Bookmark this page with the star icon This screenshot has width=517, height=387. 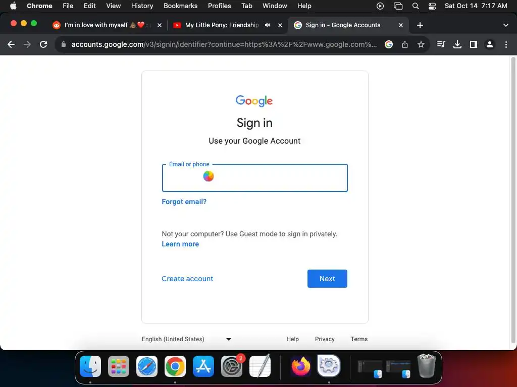pyautogui.click(x=421, y=44)
